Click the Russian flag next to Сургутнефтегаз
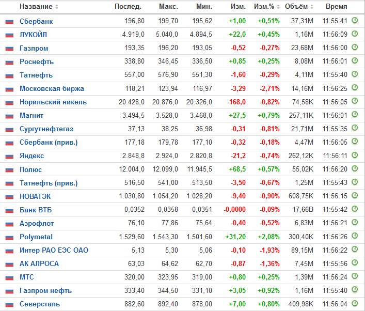The width and height of the screenshot is (365, 311). [x=9, y=129]
